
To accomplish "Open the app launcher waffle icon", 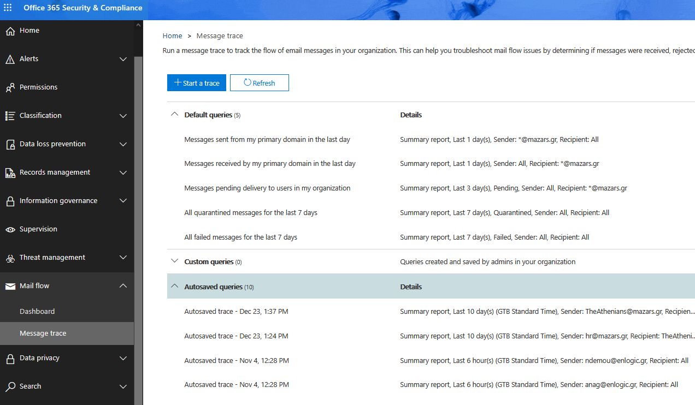I will coord(8,8).
